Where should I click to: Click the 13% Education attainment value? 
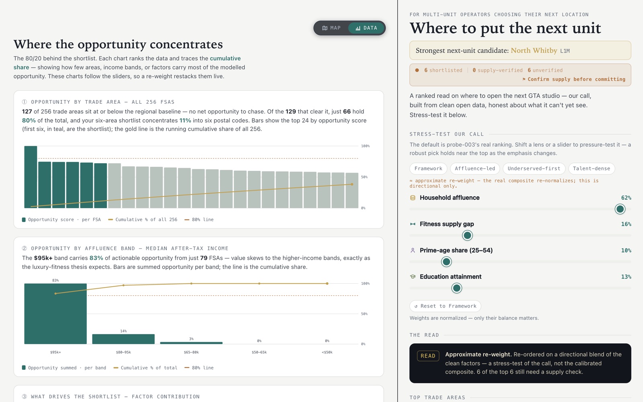tap(626, 277)
